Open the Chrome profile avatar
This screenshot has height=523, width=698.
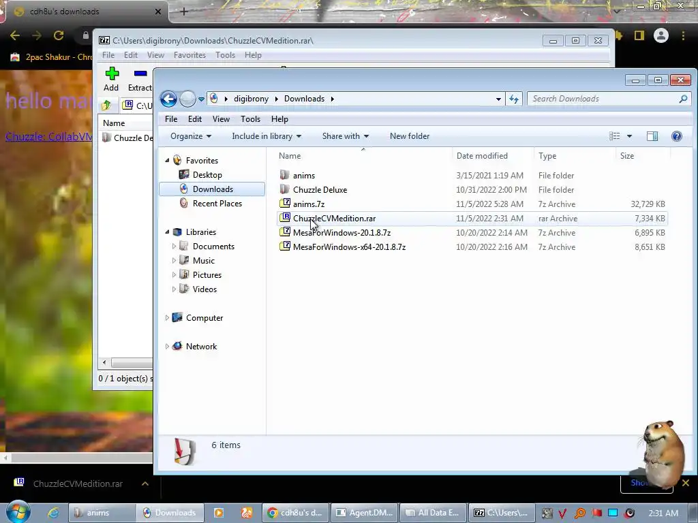(661, 35)
